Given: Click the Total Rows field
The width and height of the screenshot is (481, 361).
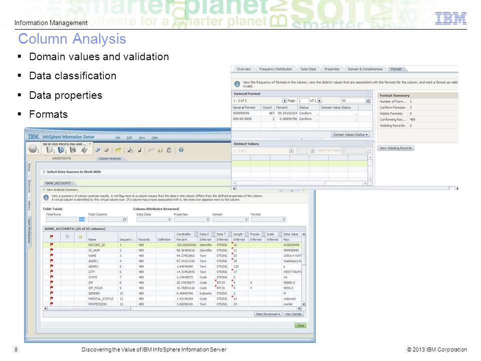Looking at the screenshot, I should tap(66, 219).
